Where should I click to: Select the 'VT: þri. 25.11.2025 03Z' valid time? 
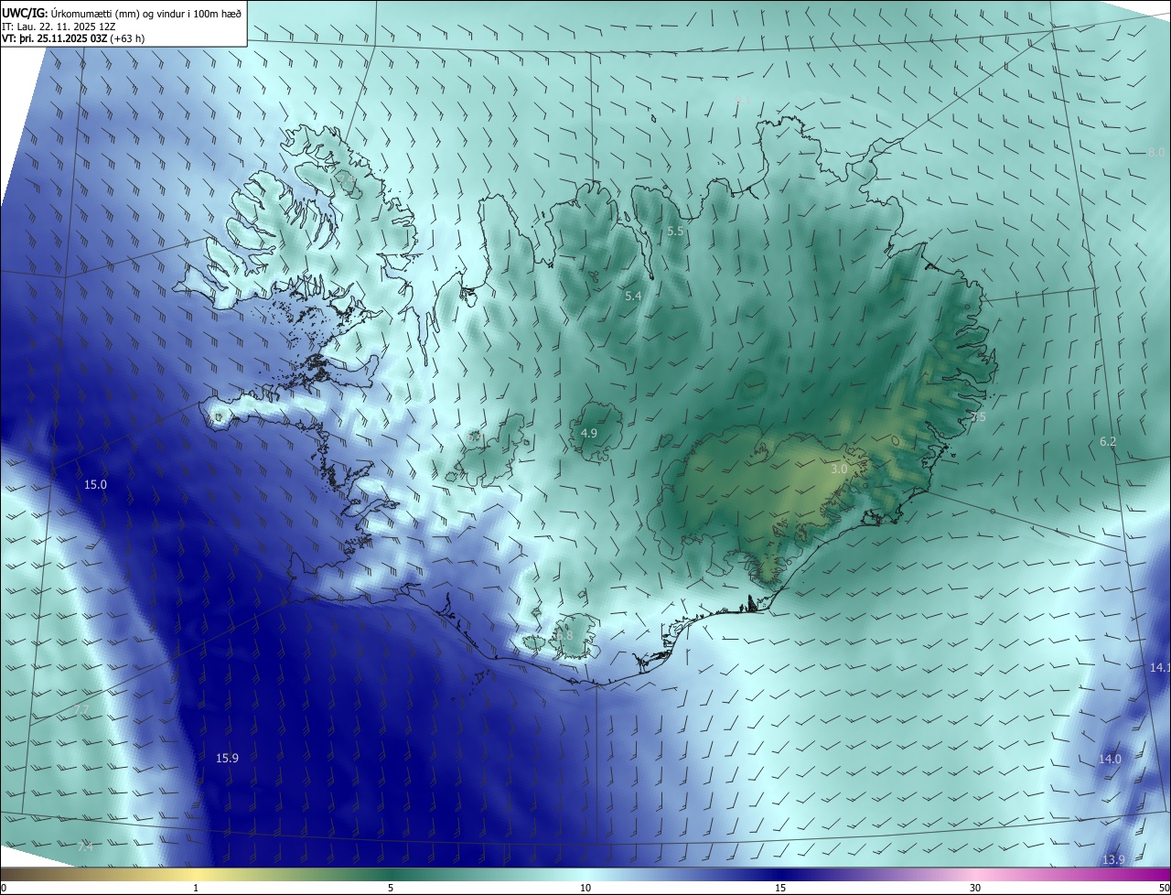pos(54,38)
